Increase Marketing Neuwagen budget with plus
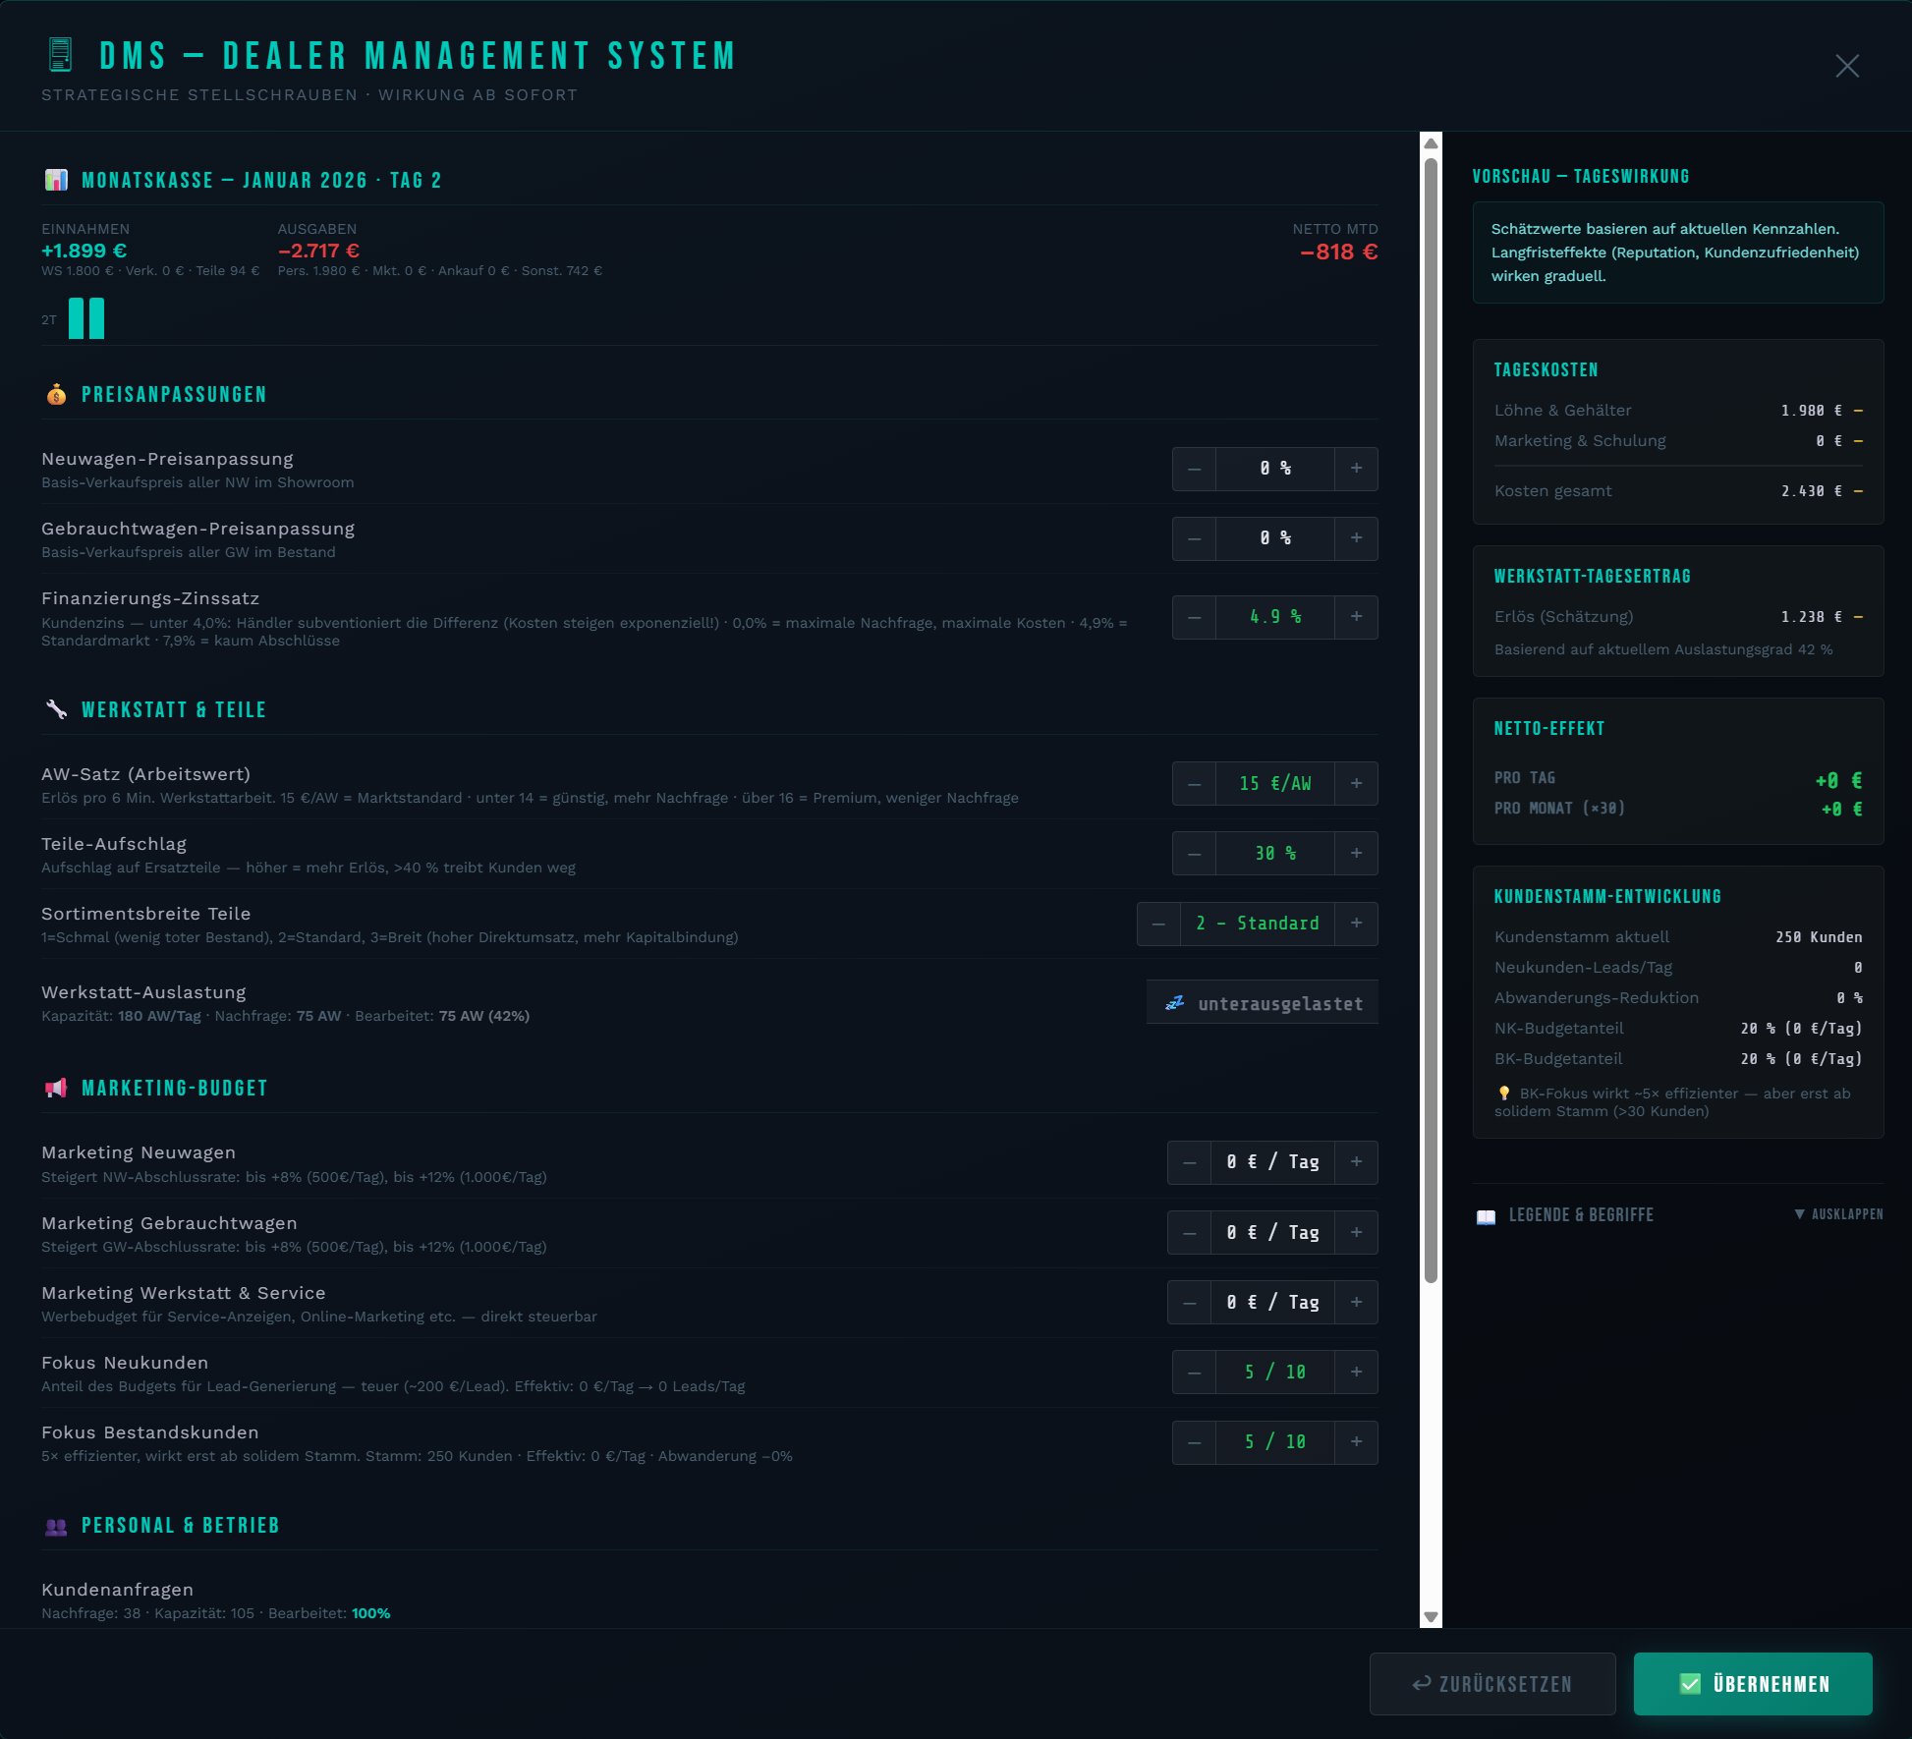 (1356, 1162)
